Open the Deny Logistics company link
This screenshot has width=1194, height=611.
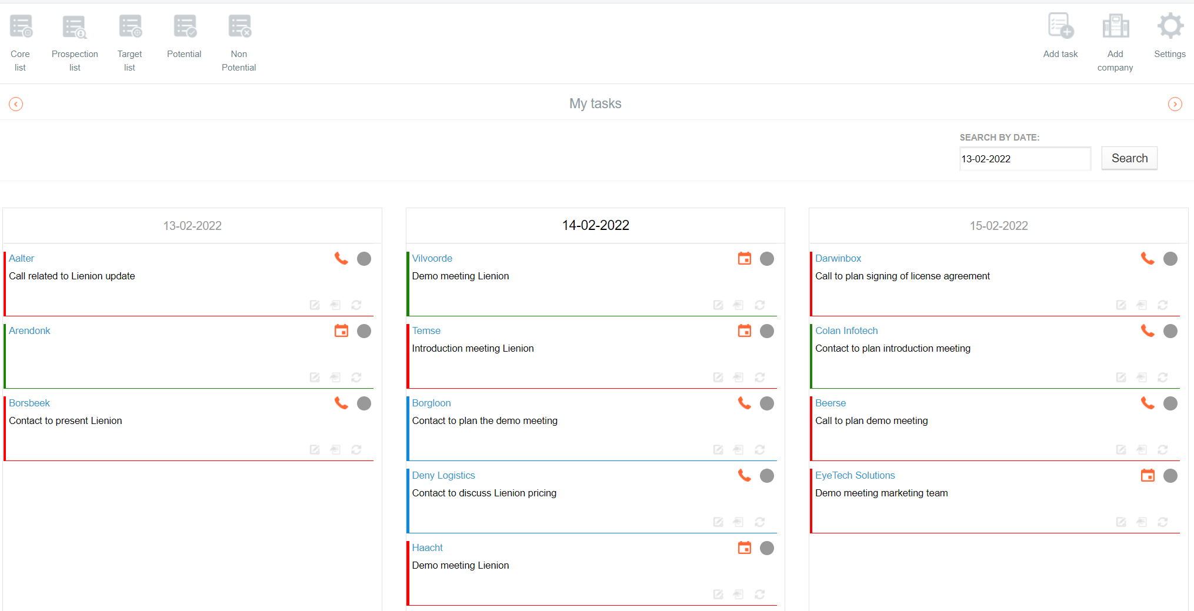tap(443, 475)
